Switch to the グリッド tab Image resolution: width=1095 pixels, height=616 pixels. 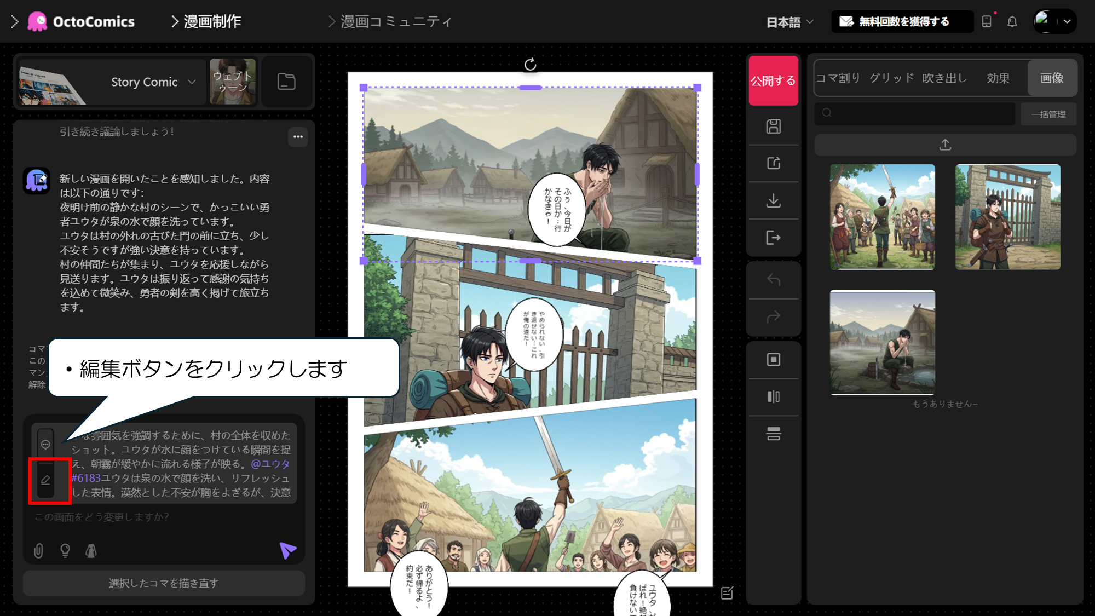pos(892,78)
